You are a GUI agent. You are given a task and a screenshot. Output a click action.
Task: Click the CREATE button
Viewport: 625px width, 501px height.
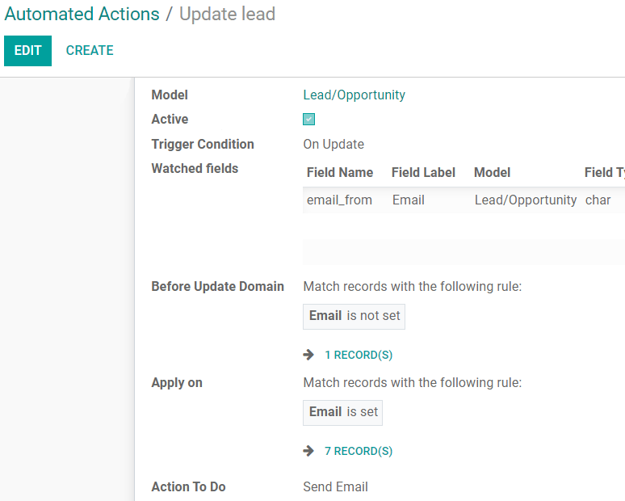(90, 51)
